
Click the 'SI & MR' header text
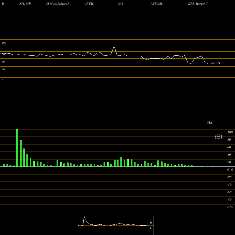(x=25, y=4)
